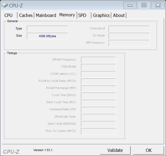Switch to the CPU tab
The image size is (166, 156).
coord(10,15)
